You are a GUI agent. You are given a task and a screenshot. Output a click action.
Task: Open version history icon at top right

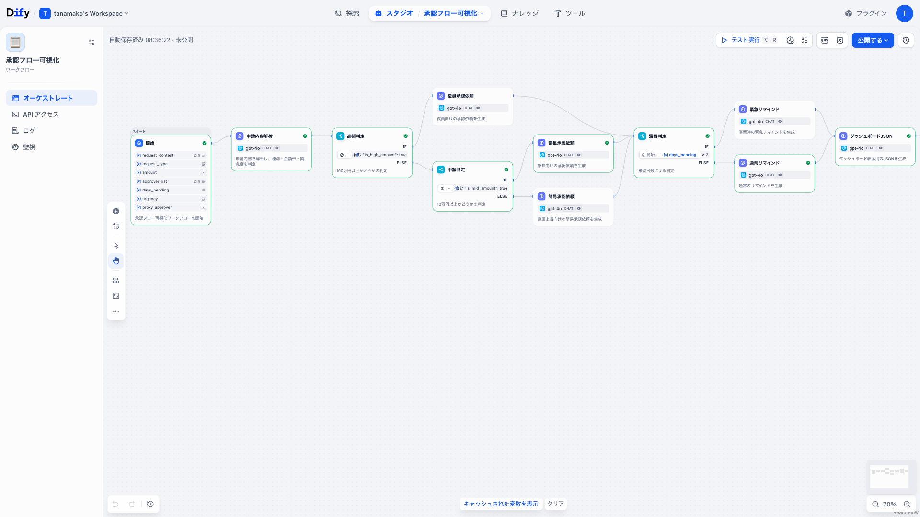tap(906, 40)
